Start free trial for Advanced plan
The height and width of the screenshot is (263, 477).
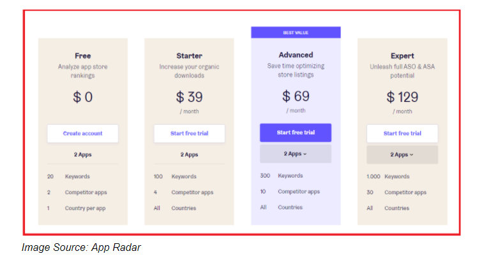click(x=296, y=132)
